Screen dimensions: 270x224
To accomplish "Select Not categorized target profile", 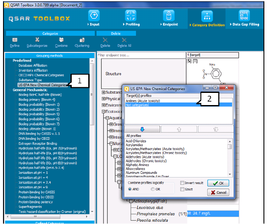I will 179,105.
